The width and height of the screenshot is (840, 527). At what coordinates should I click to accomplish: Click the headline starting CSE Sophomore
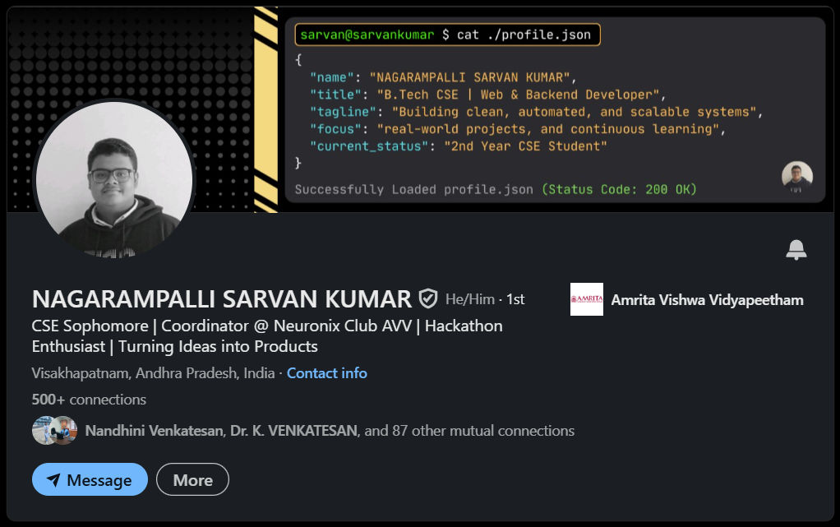267,336
